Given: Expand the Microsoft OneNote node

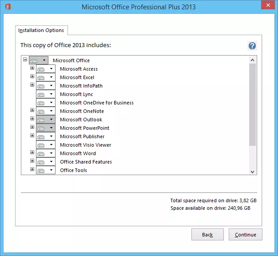Looking at the screenshot, I should [x=32, y=110].
